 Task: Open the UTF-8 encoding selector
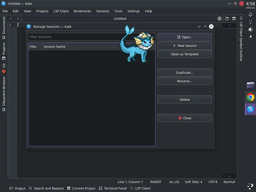click(x=213, y=182)
